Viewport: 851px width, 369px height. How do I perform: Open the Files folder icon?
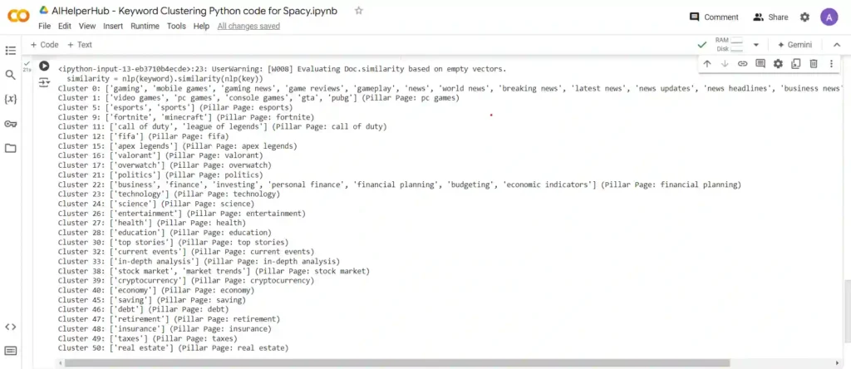click(10, 148)
